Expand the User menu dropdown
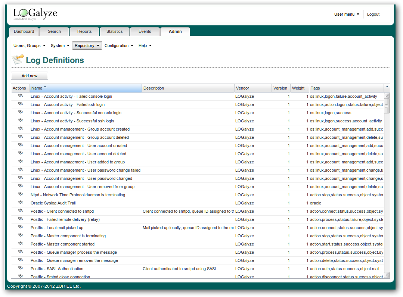The height and width of the screenshot is (297, 403). [347, 15]
